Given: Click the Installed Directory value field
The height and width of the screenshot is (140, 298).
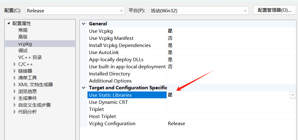Looking at the screenshot, I should 229,74.
